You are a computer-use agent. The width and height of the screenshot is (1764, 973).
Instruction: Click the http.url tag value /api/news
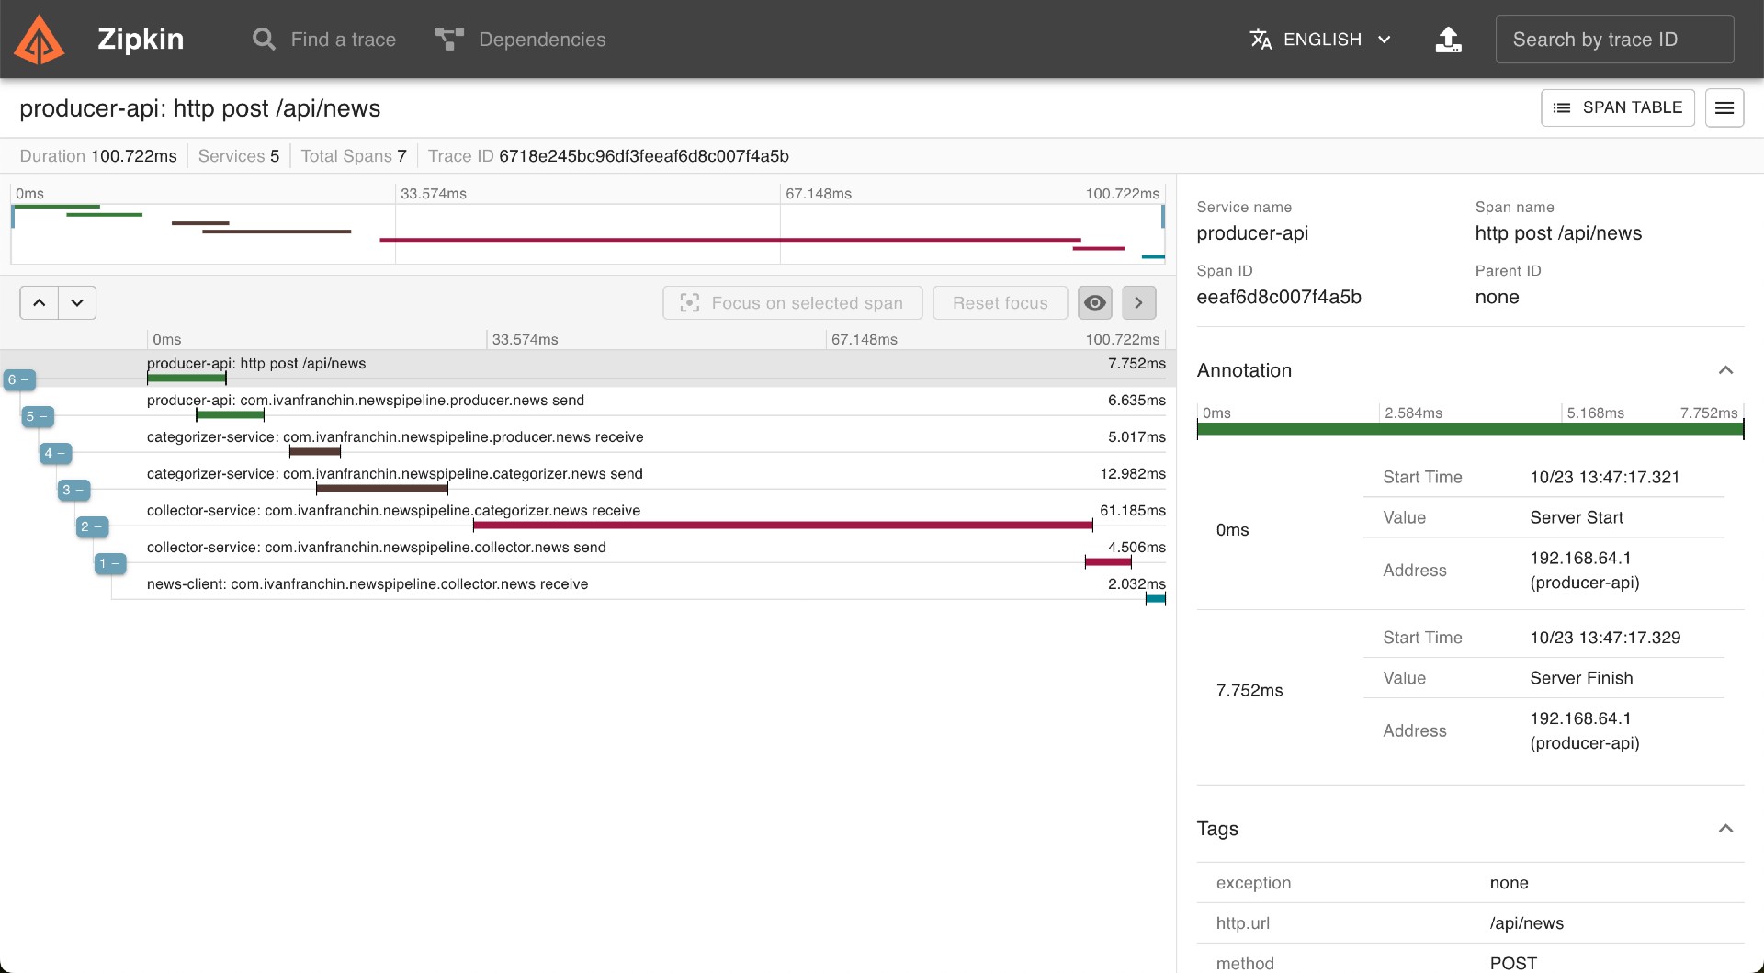[x=1526, y=923]
